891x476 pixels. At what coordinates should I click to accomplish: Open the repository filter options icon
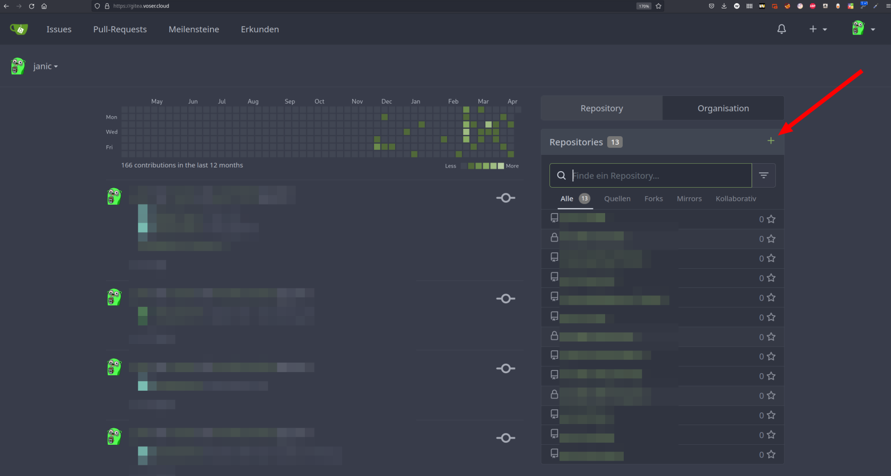tap(764, 175)
